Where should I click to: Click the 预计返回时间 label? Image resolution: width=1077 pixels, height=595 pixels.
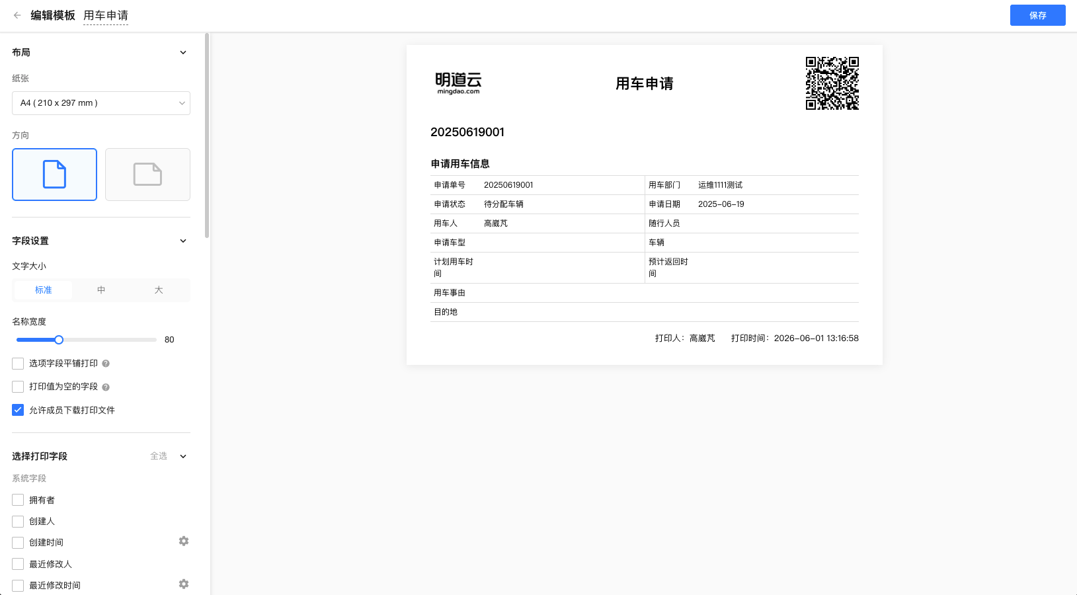click(668, 268)
